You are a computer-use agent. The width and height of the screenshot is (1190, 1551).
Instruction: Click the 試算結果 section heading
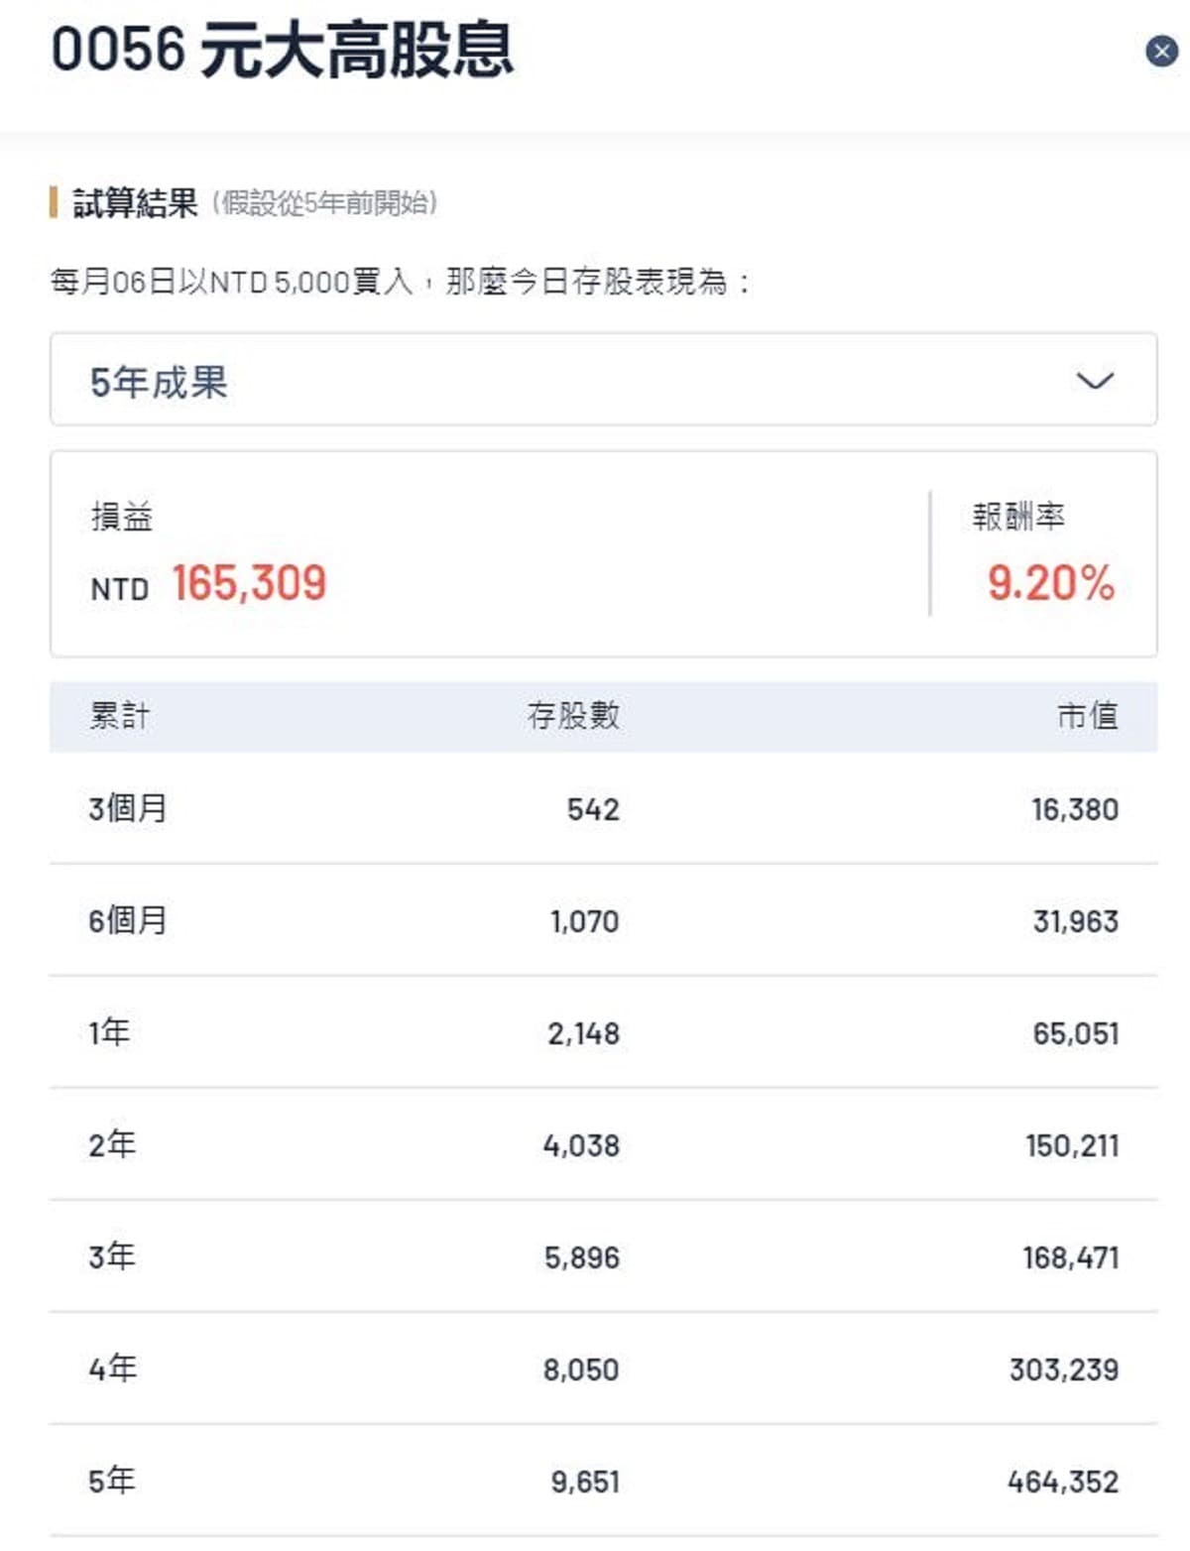(136, 203)
